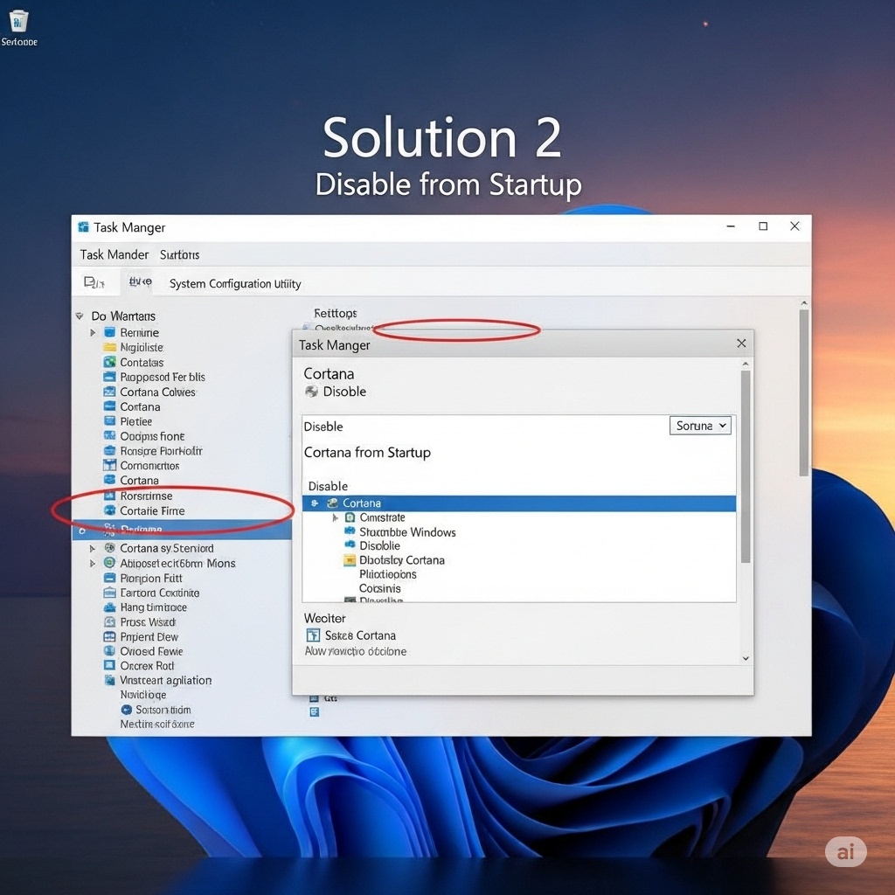Click the Orioed Fewie round icon
The image size is (895, 895).
click(109, 650)
